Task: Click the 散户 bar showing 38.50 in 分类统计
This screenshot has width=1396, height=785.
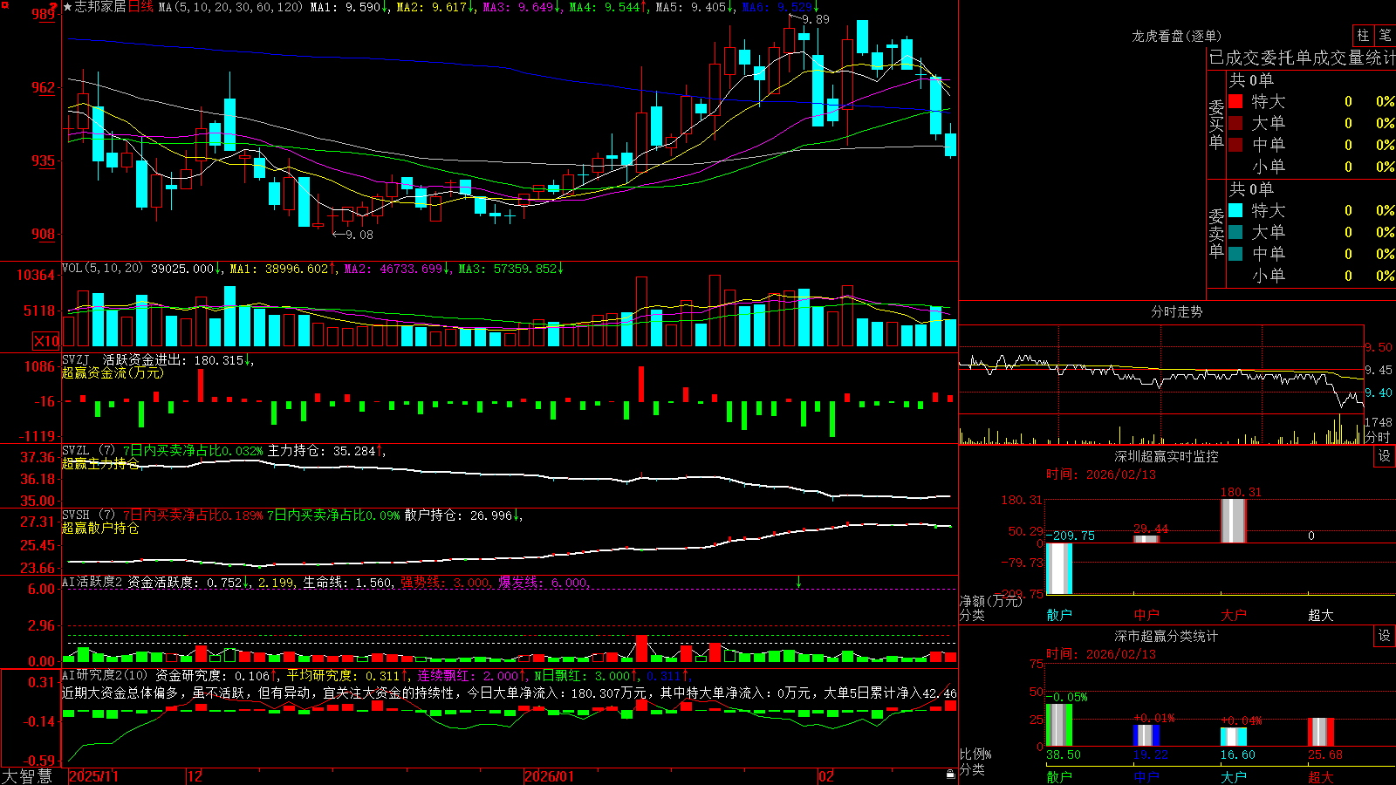Action: coord(1058,725)
